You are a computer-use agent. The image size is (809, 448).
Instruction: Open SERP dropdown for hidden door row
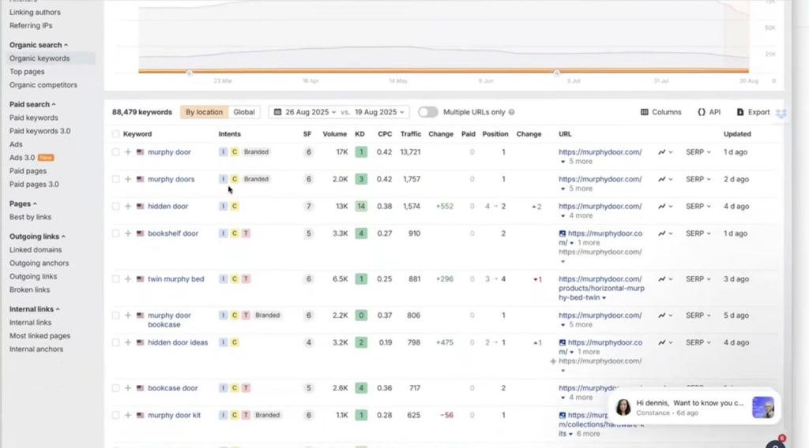point(698,206)
